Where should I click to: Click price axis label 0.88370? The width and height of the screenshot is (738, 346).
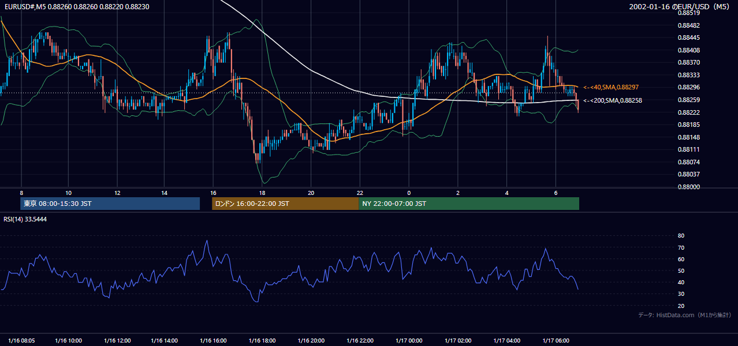click(x=688, y=62)
